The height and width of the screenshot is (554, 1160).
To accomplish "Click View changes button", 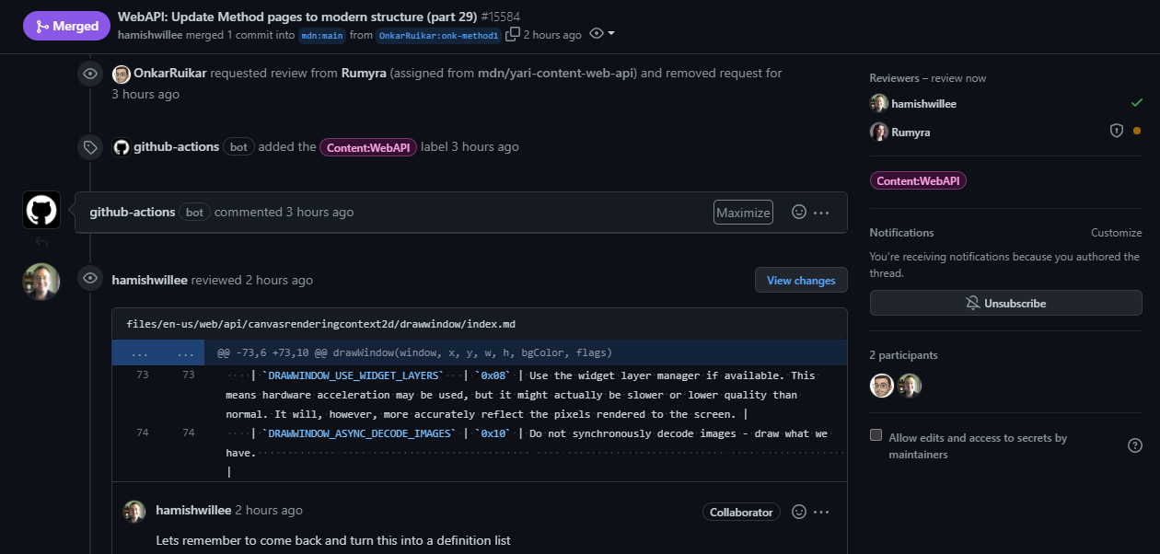I will point(801,280).
